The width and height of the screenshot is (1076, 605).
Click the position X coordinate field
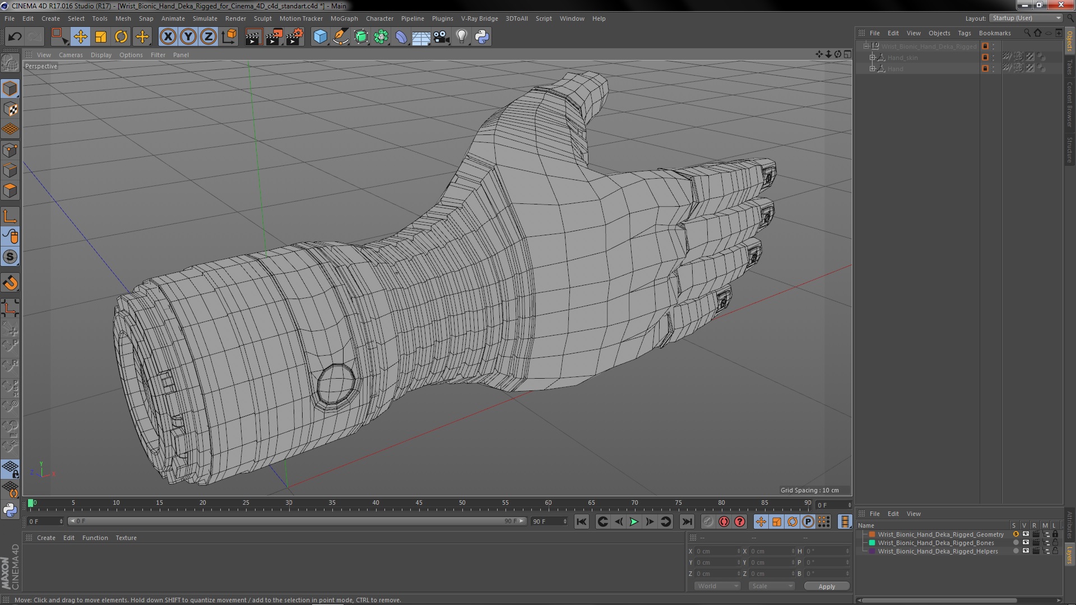coord(718,551)
